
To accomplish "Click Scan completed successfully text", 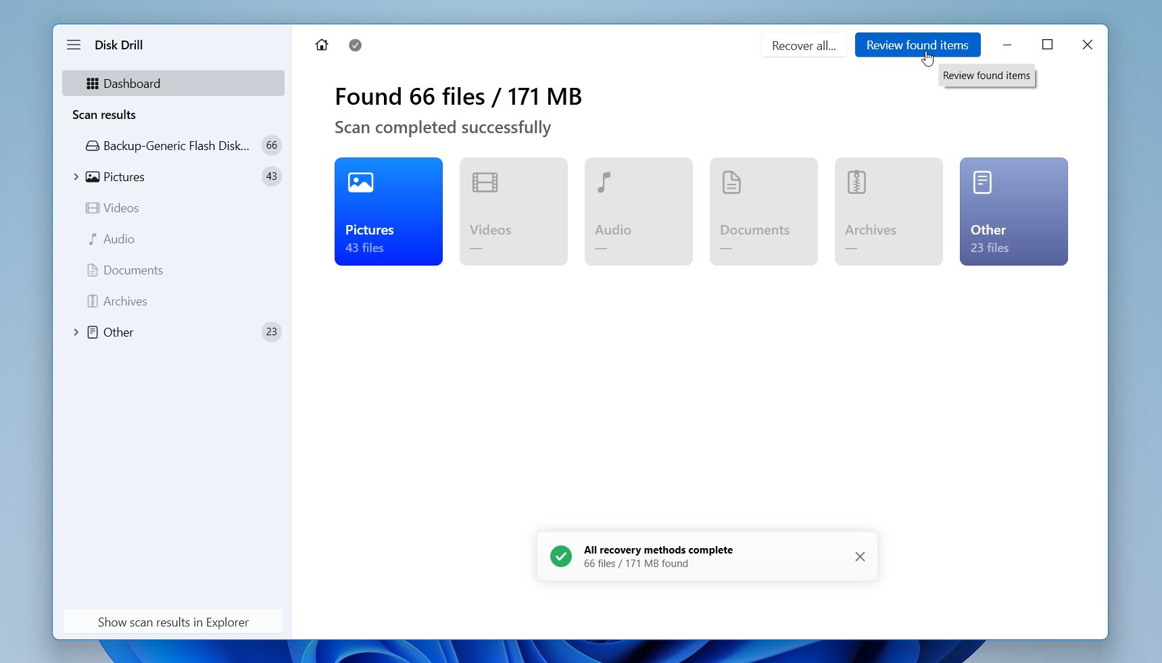I will (443, 128).
